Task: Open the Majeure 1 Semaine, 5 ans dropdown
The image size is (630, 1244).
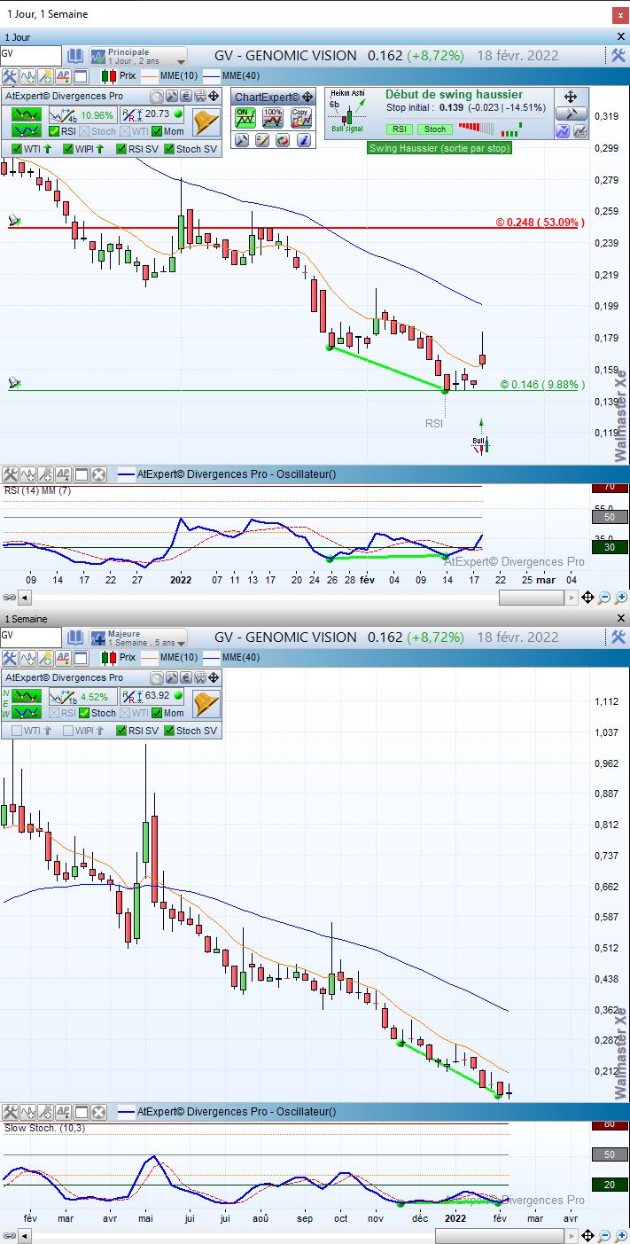Action: click(x=137, y=637)
